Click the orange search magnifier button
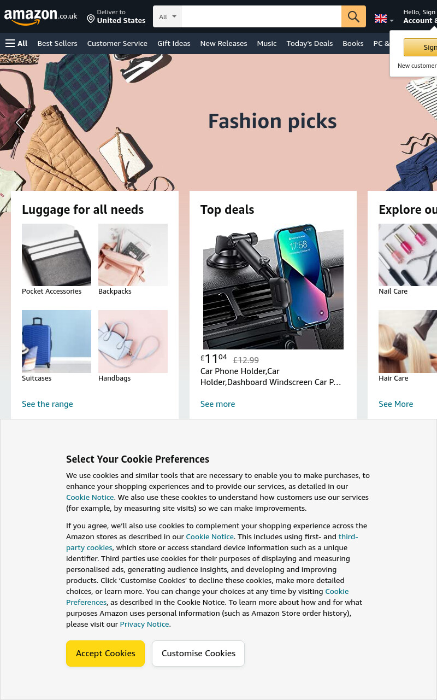Viewport: 437px width, 700px height. coord(353,16)
